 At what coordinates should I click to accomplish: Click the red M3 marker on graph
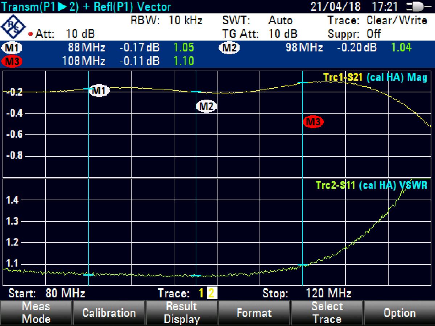[313, 122]
